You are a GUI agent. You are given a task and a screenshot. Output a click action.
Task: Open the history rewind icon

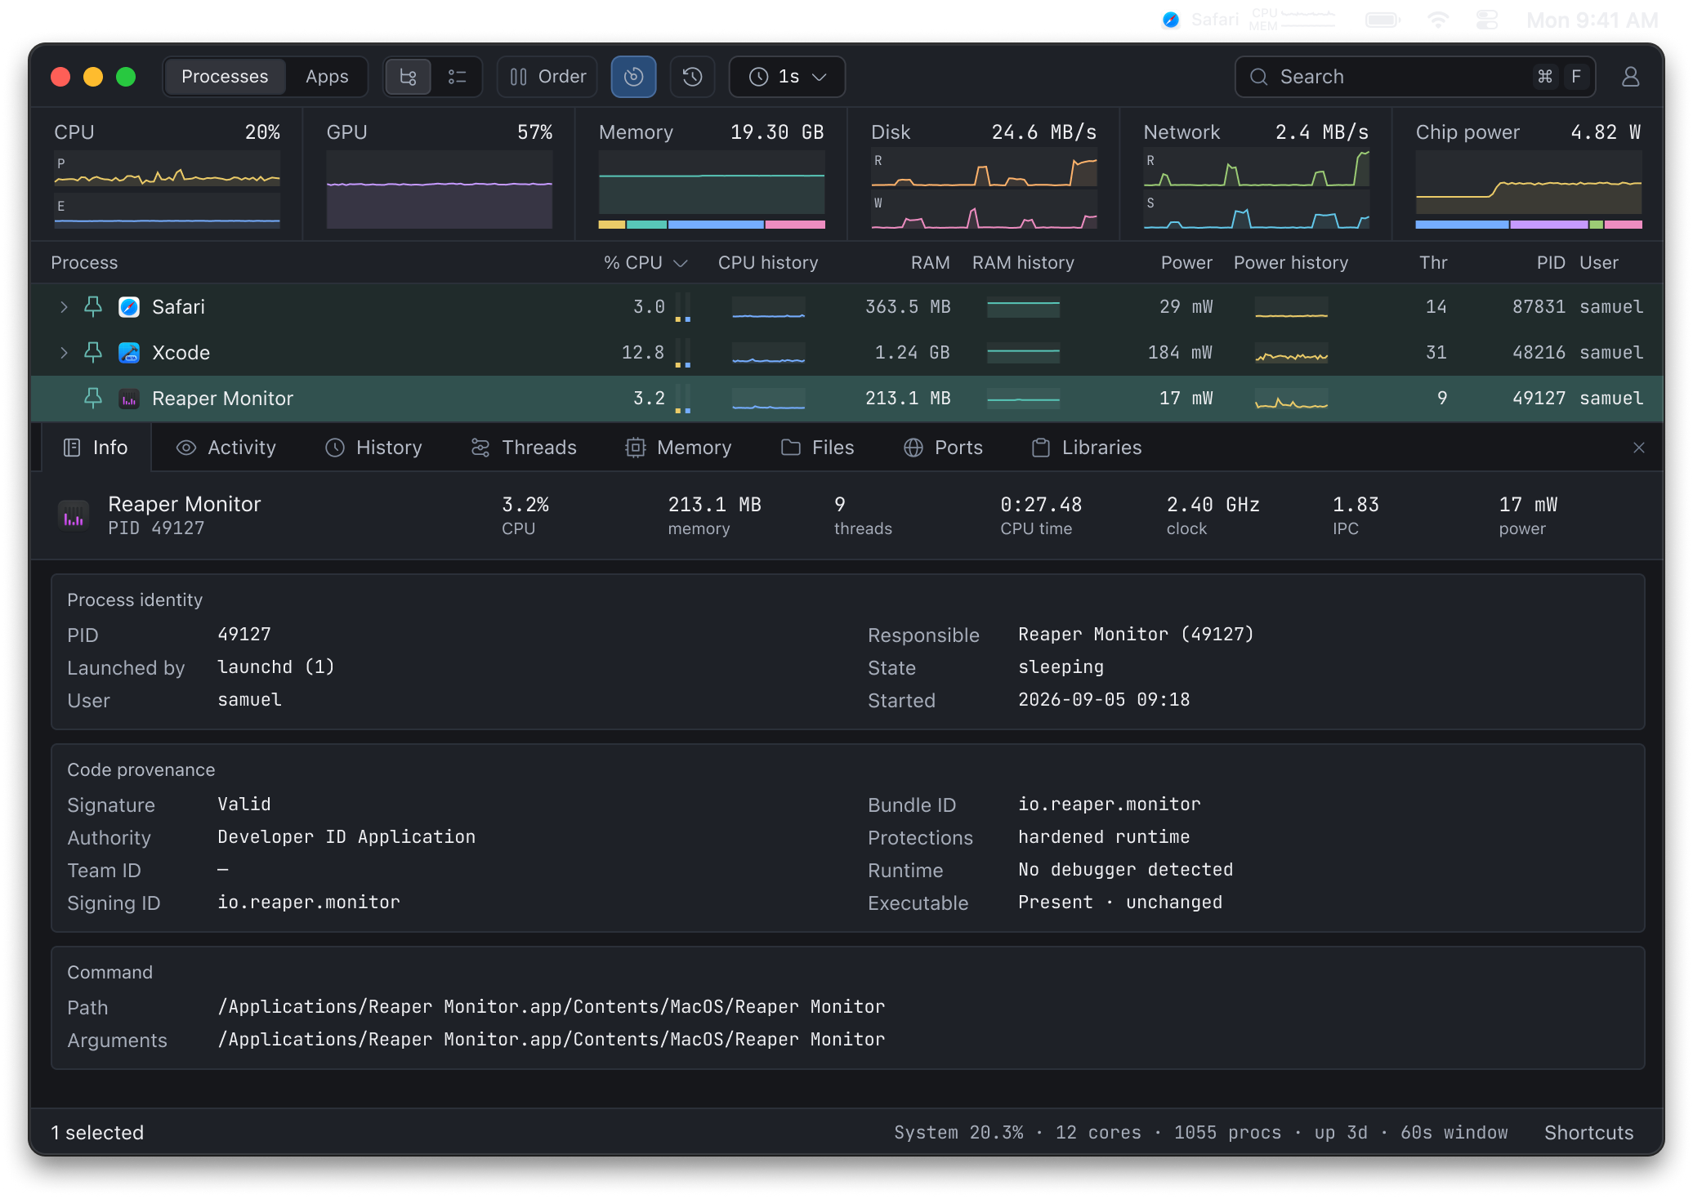tap(692, 77)
